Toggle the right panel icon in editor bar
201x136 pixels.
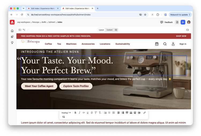[187, 30]
